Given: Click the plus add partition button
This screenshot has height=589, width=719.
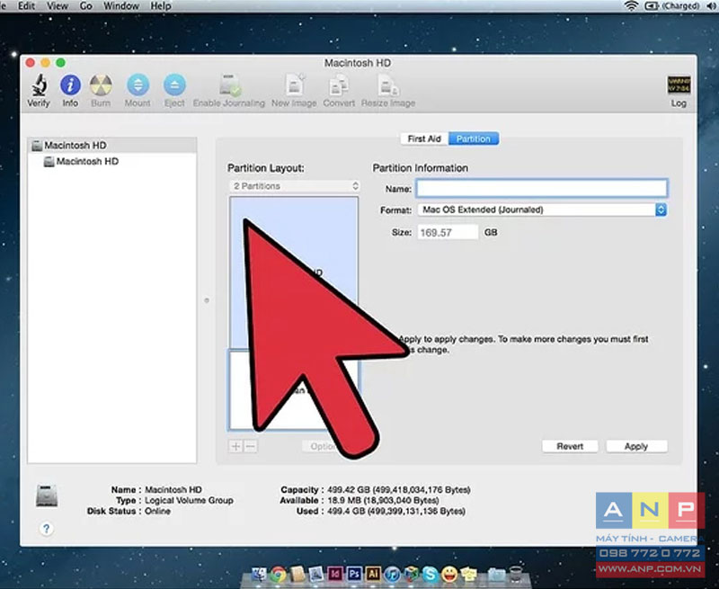Looking at the screenshot, I should pyautogui.click(x=235, y=446).
